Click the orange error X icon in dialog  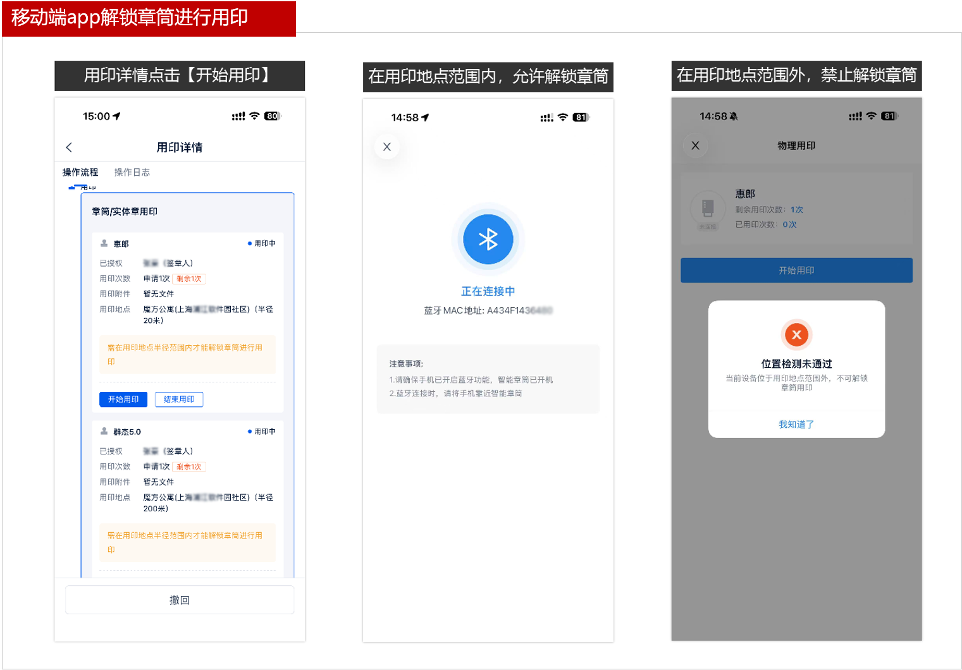tap(796, 334)
